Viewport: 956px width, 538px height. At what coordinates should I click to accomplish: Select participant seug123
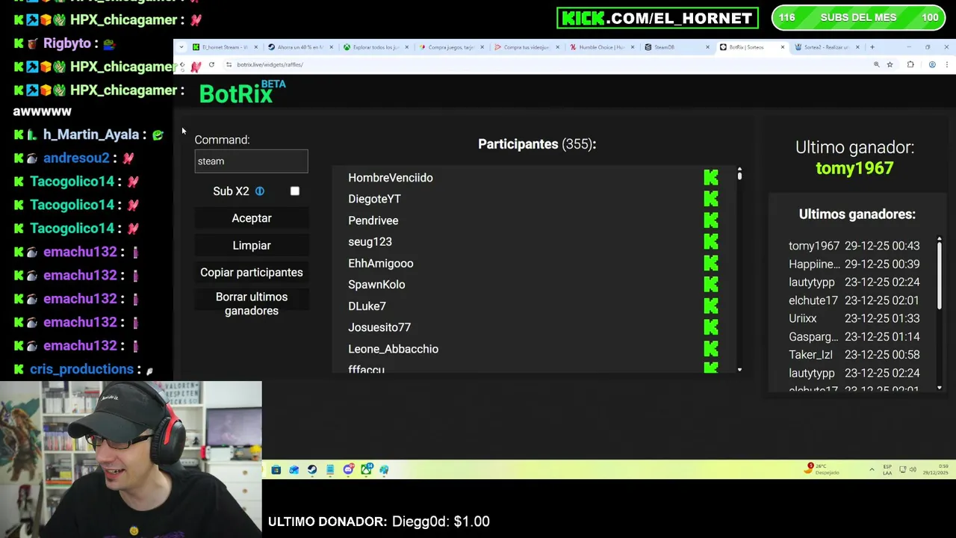[x=370, y=242]
